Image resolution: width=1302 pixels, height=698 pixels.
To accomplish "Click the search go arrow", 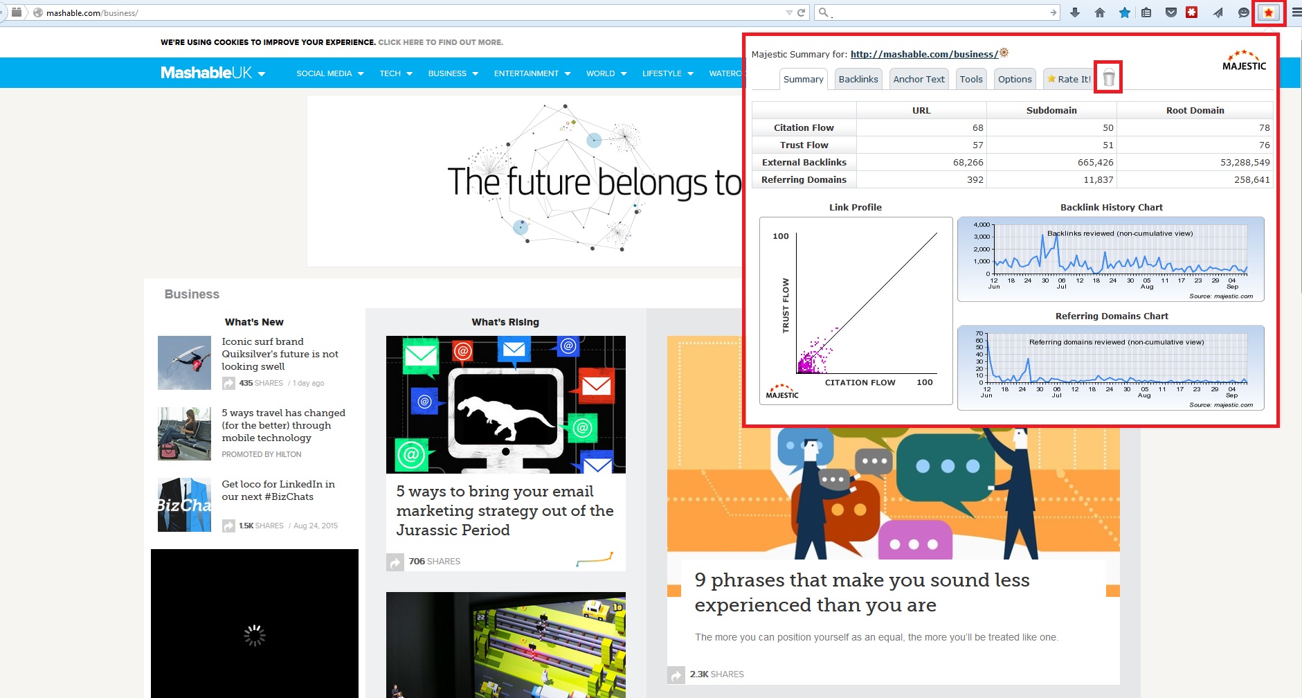I will [1053, 12].
